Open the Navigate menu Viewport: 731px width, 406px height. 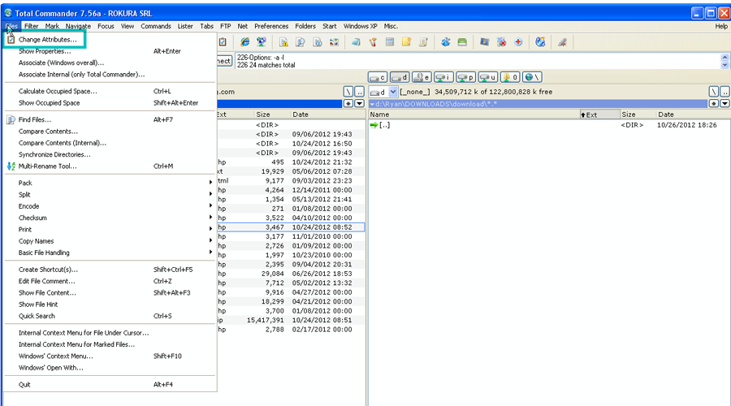point(78,26)
